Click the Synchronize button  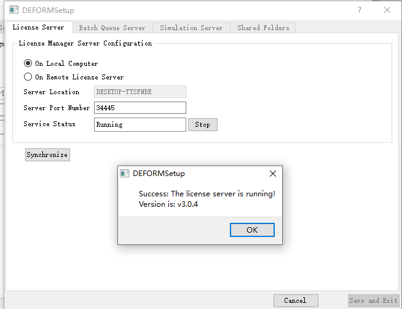(47, 154)
